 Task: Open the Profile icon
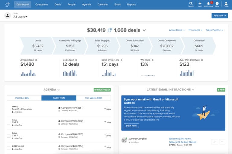point(226,3)
